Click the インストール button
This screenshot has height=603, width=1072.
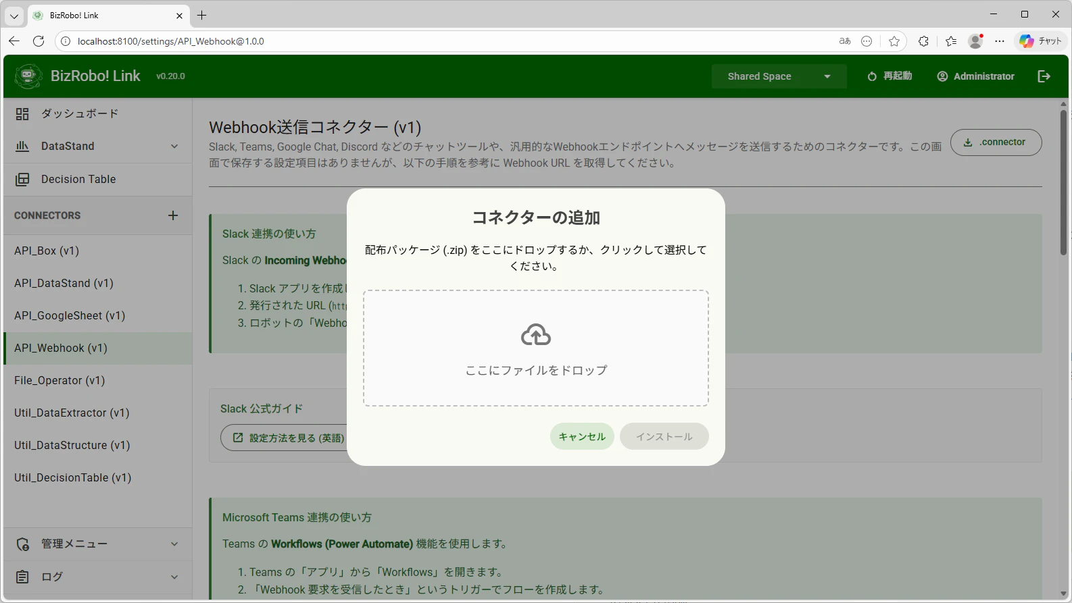coord(664,437)
